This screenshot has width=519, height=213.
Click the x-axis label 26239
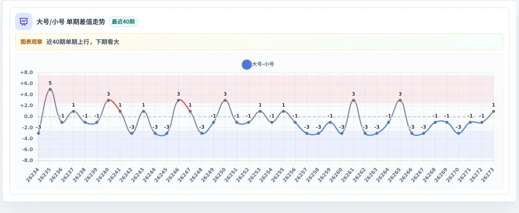pyautogui.click(x=91, y=175)
